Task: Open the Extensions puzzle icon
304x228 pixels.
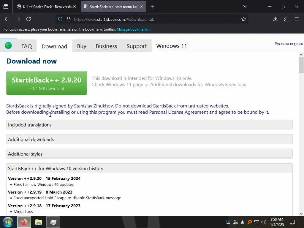Action: coord(286,19)
